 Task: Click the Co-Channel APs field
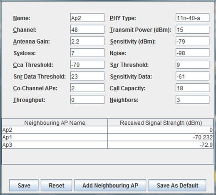point(87,88)
